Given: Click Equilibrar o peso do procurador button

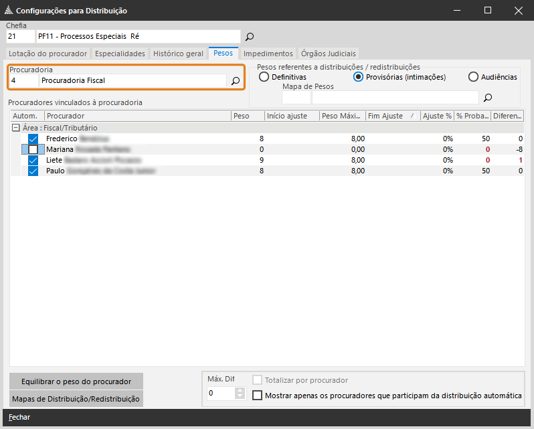Looking at the screenshot, I should tap(76, 381).
